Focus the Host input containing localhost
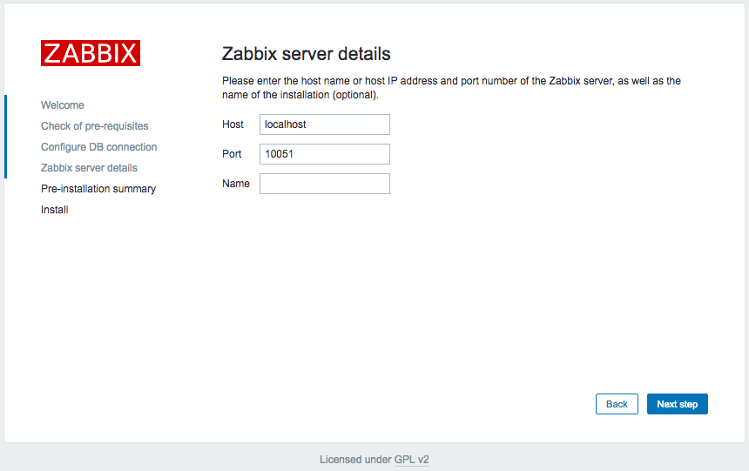The width and height of the screenshot is (749, 471). point(325,124)
